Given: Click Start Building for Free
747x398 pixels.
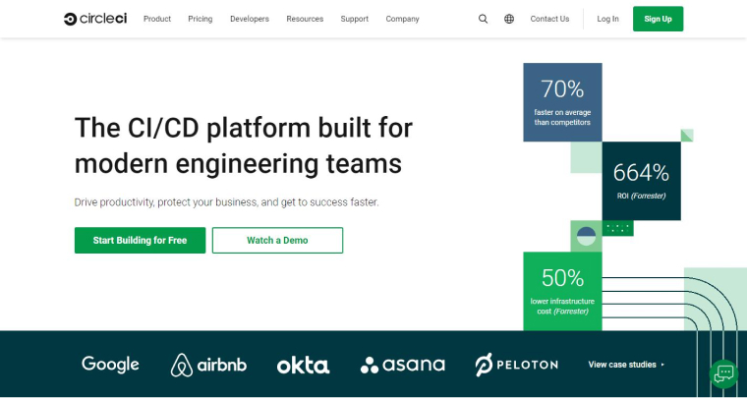Looking at the screenshot, I should 140,241.
